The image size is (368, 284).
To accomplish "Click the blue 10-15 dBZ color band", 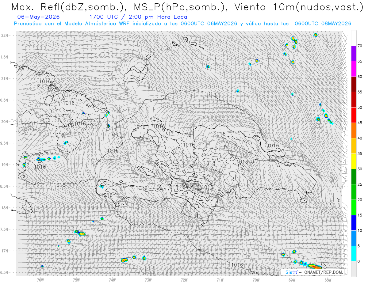I will pyautogui.click(x=354, y=223).
